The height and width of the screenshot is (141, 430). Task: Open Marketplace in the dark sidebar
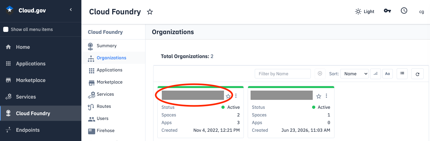coord(41,80)
